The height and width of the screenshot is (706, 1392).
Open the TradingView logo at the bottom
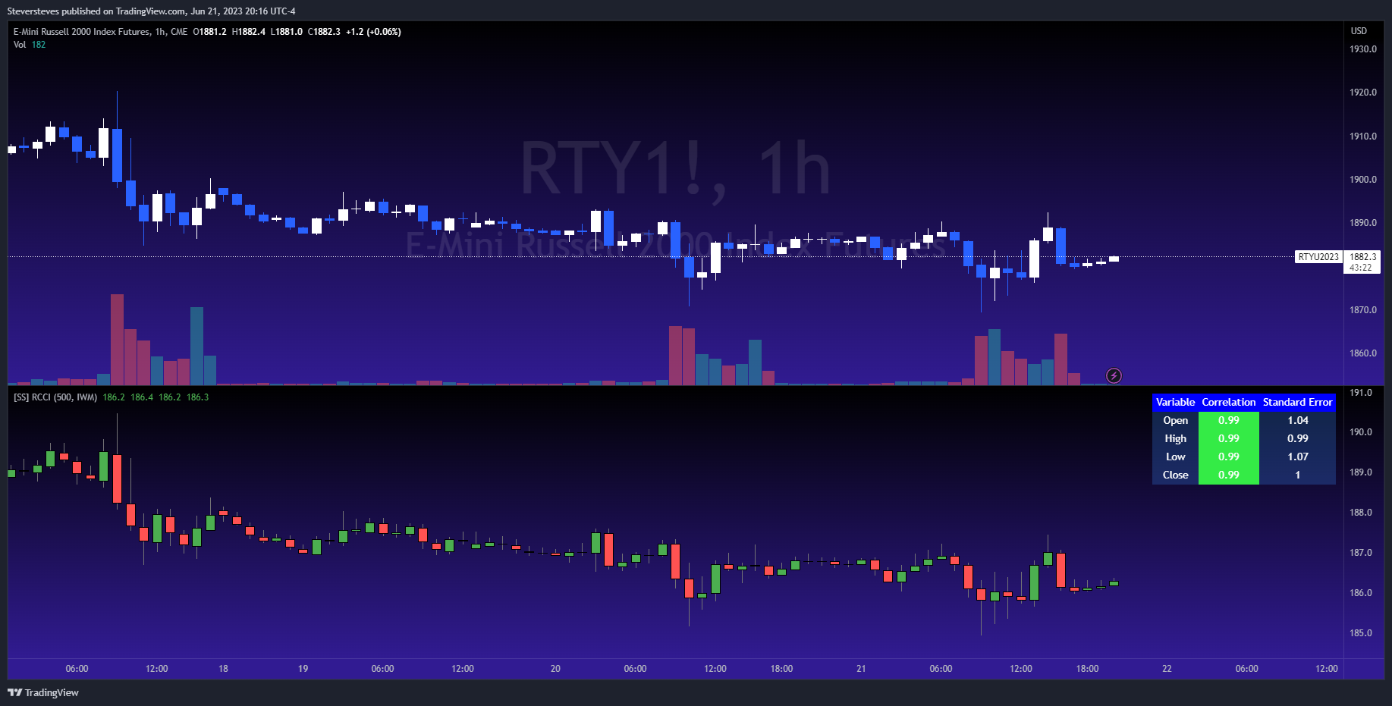point(43,692)
